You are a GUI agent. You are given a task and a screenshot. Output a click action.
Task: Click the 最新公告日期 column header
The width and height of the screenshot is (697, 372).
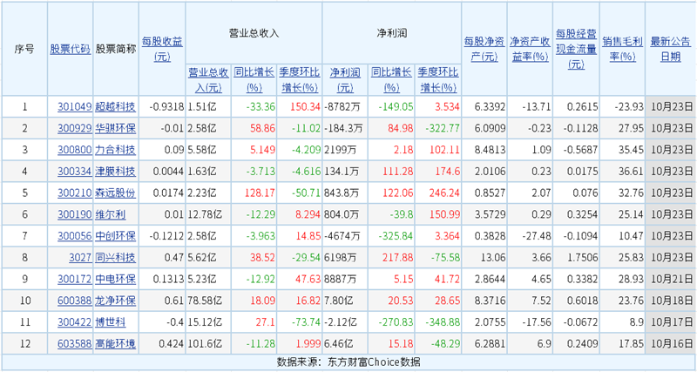[x=670, y=49]
